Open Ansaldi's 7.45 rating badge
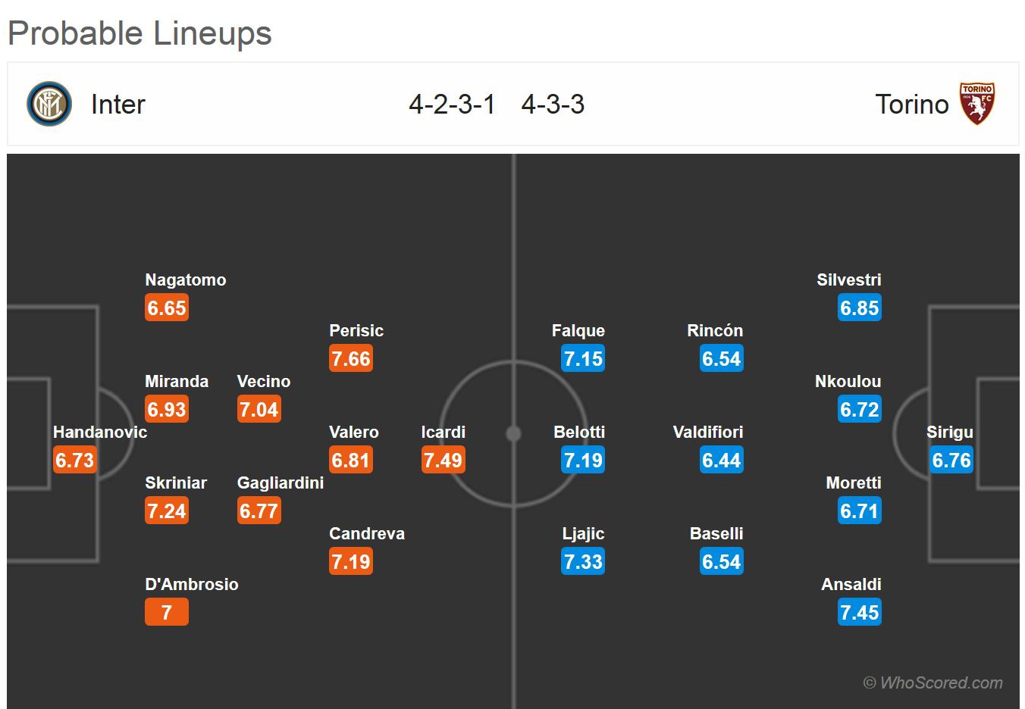The height and width of the screenshot is (709, 1025). (860, 612)
